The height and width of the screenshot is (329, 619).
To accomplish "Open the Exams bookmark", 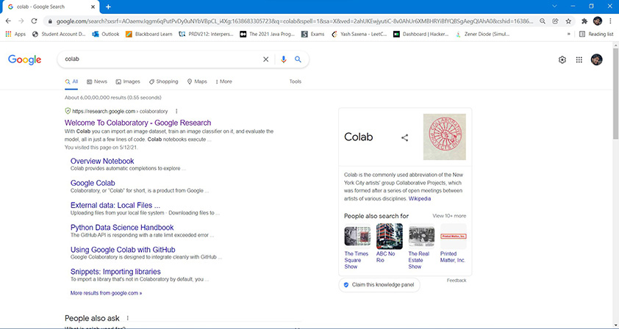I will coord(312,34).
